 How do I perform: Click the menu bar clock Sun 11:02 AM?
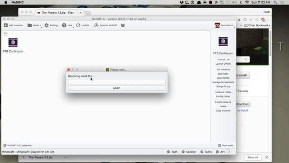(x=261, y=2)
